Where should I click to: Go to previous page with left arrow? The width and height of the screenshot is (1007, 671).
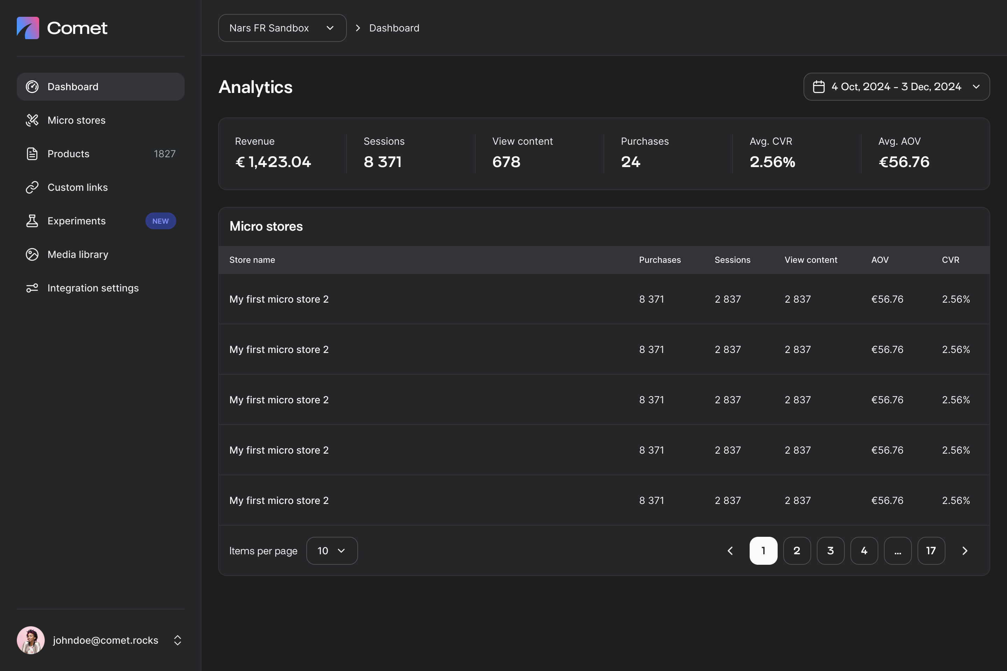click(730, 551)
